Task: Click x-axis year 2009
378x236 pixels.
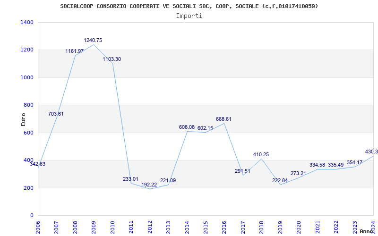Action: click(94, 227)
